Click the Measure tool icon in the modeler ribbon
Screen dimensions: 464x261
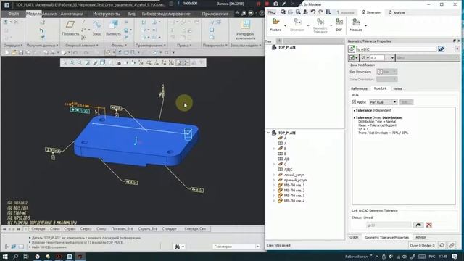coord(356,22)
